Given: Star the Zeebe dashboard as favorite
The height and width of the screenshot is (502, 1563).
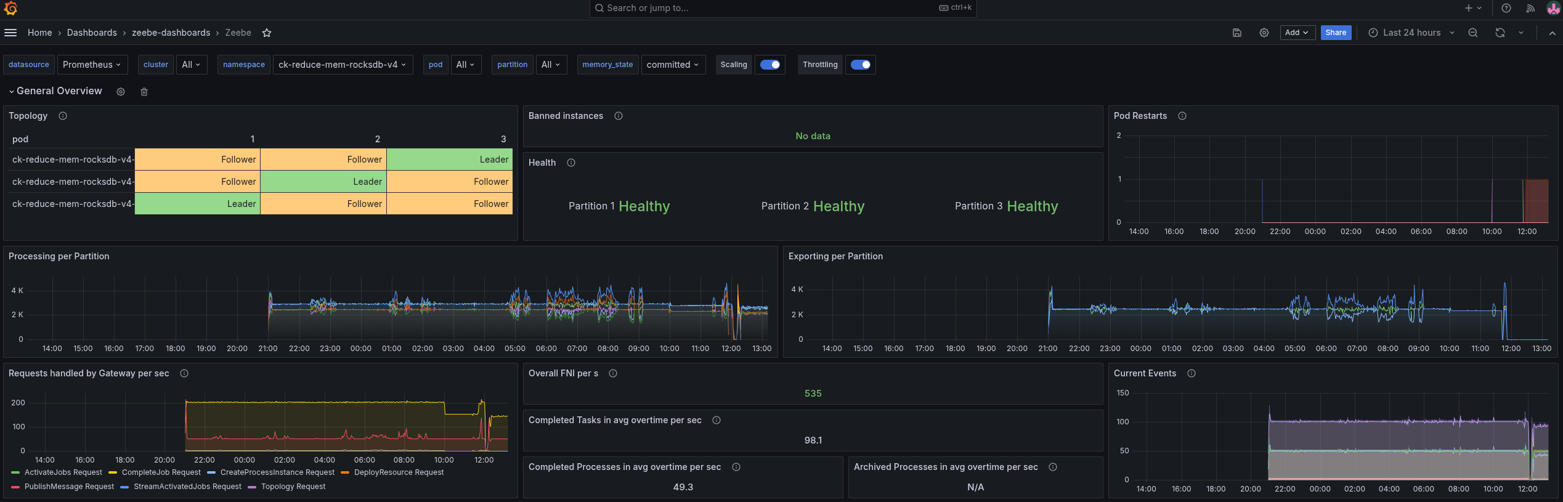Looking at the screenshot, I should pyautogui.click(x=267, y=33).
